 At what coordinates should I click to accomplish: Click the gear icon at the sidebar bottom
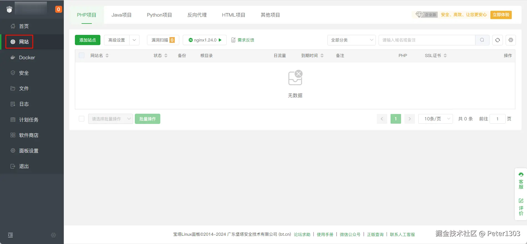click(x=54, y=235)
